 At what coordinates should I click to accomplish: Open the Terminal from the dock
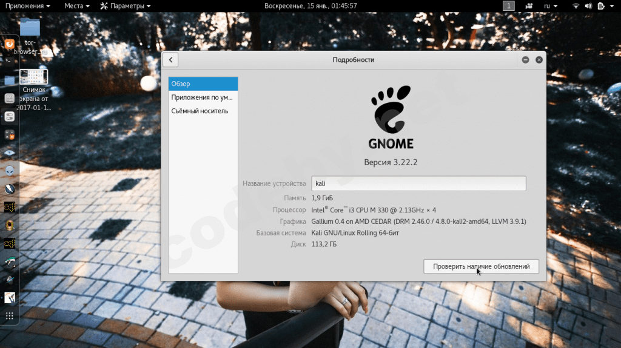pyautogui.click(x=10, y=62)
